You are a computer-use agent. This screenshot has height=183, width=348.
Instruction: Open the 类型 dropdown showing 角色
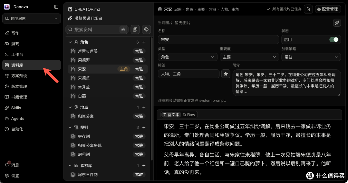click(x=188, y=57)
